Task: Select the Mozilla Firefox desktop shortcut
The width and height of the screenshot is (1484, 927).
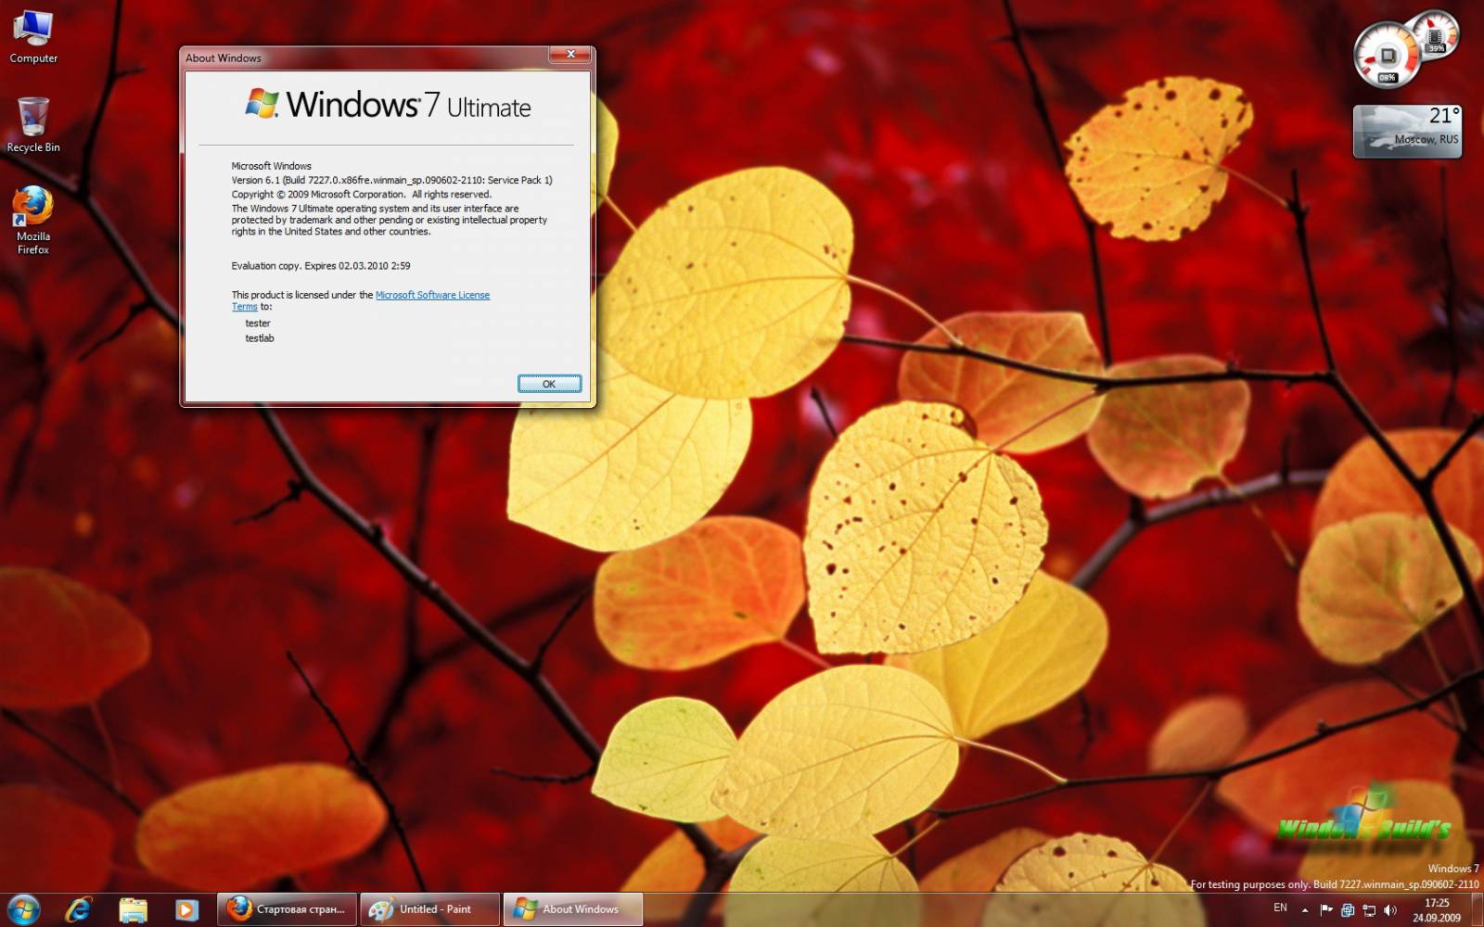Action: click(x=33, y=221)
